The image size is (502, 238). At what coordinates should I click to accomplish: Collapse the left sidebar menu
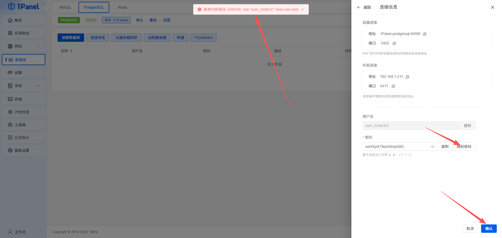click(x=47, y=7)
